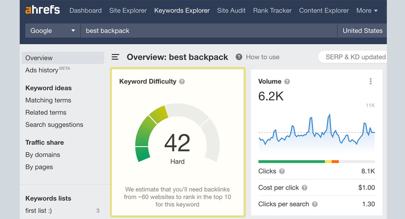Open Rank Tracker
The height and width of the screenshot is (219, 405).
272,11
